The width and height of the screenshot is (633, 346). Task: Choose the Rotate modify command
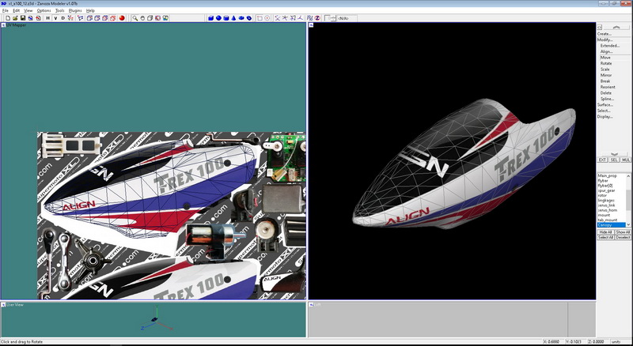605,63
